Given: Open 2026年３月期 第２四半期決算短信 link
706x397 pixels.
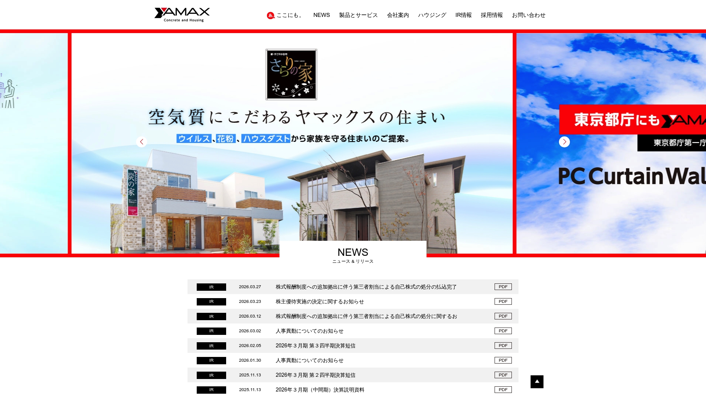Looking at the screenshot, I should pyautogui.click(x=315, y=375).
